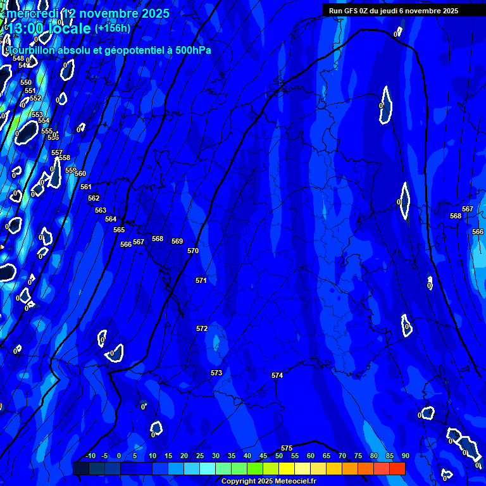The width and height of the screenshot is (486, 486).
Task: Click the Tourbillon absolu et géopotentiel subtitle
Action: (x=109, y=50)
